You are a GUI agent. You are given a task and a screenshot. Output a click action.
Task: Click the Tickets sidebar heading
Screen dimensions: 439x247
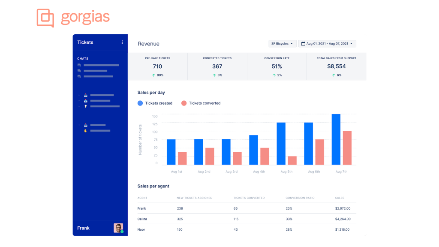[x=85, y=42]
